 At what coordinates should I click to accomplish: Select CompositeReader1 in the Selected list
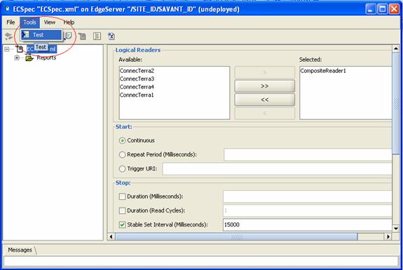coord(323,71)
